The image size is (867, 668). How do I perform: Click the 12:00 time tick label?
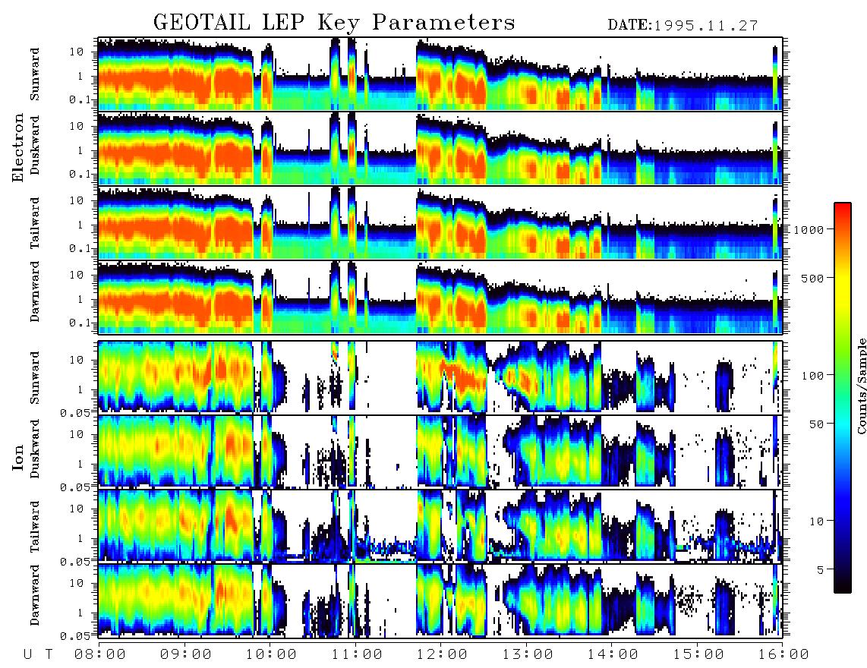[442, 655]
